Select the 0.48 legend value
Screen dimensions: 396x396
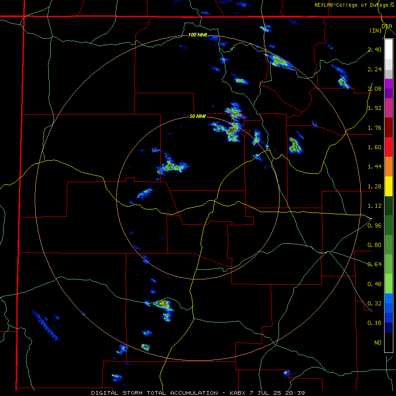click(374, 284)
